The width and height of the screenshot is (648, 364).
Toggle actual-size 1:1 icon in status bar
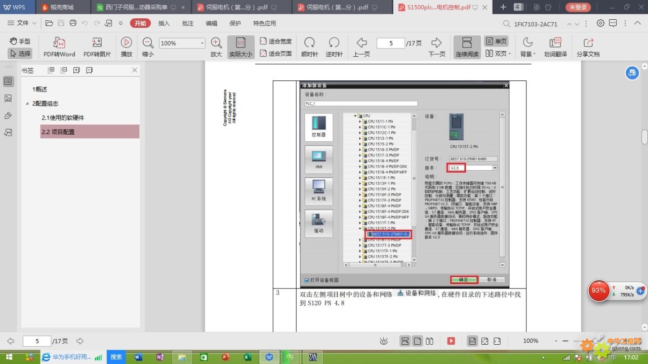(472, 341)
